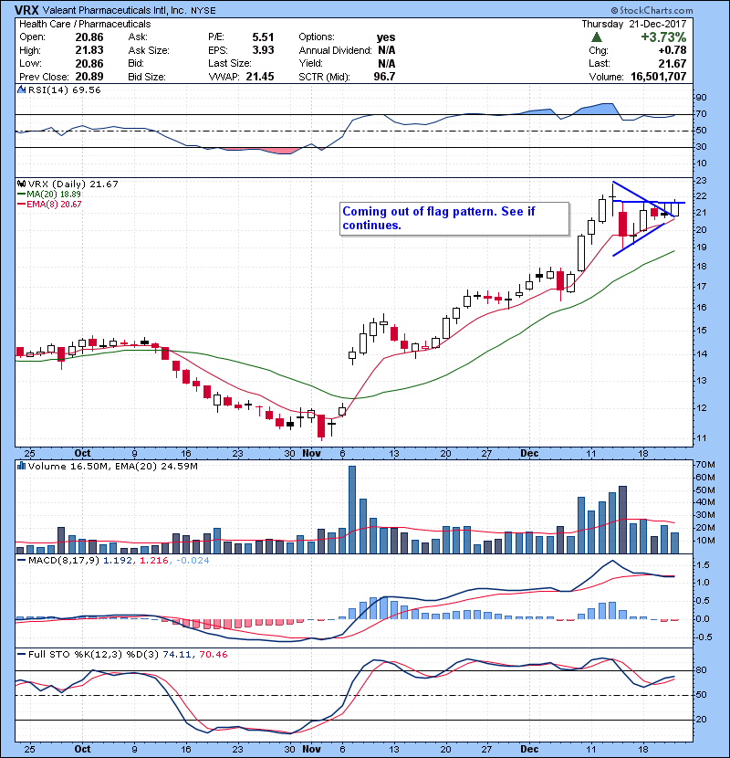
Task: Click the Oct label on price chart axis
Action: coord(83,454)
